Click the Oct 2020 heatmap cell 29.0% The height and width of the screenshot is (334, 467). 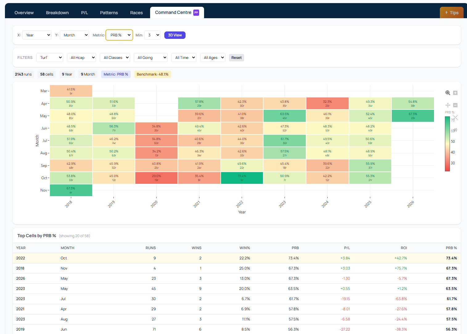point(156,178)
